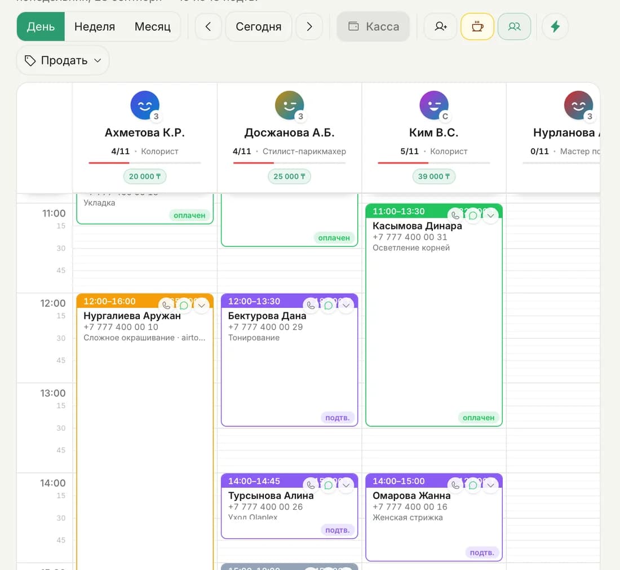
Task: Switch to Неделя view tab
Action: (x=95, y=26)
